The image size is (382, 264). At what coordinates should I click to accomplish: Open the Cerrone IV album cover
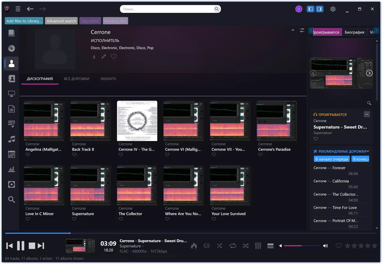pyautogui.click(x=137, y=121)
